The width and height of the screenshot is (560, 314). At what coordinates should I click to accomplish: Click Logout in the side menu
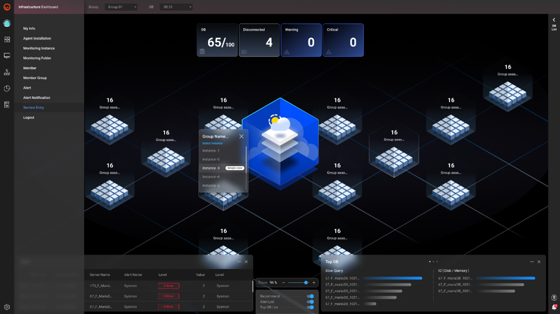(x=28, y=118)
